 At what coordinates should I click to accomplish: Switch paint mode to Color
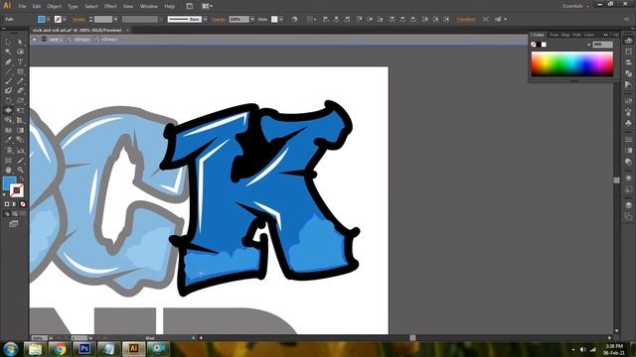7,204
